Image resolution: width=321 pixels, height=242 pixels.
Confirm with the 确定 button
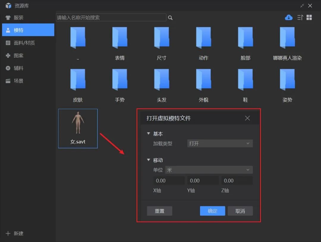point(213,211)
